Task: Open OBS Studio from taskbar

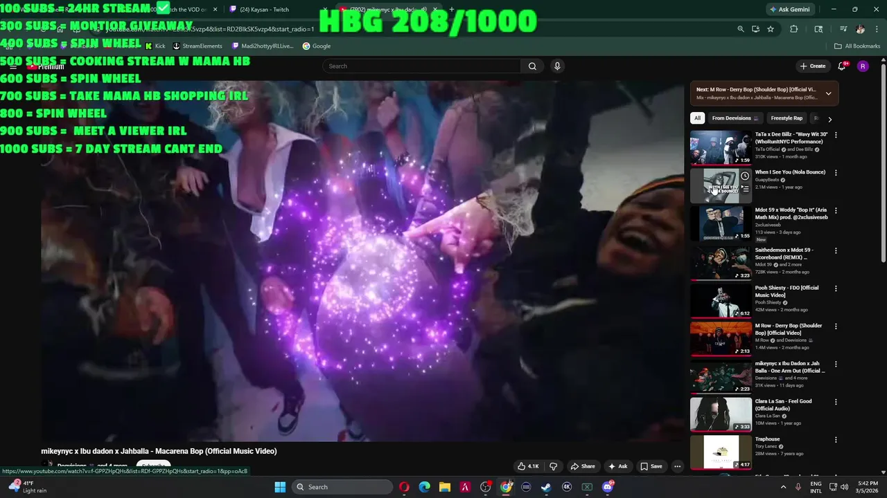Action: [x=485, y=487]
